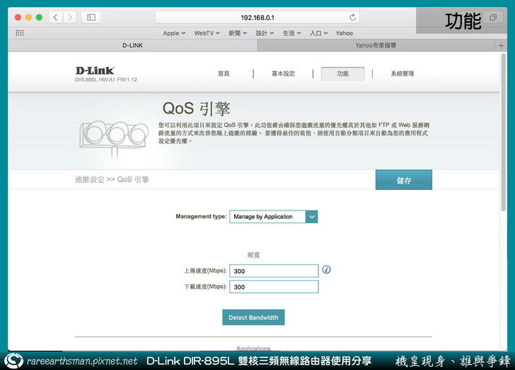Zoom Safari with green button
Image resolution: width=515 pixels, height=370 pixels.
39,18
